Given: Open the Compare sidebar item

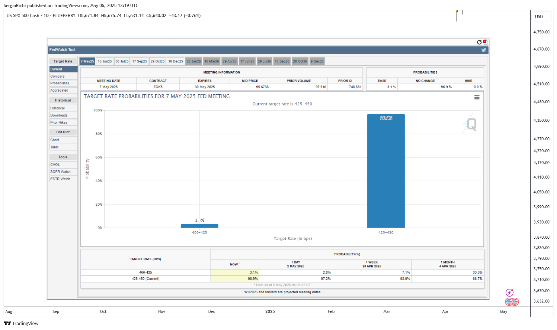Looking at the screenshot, I should pos(63,76).
